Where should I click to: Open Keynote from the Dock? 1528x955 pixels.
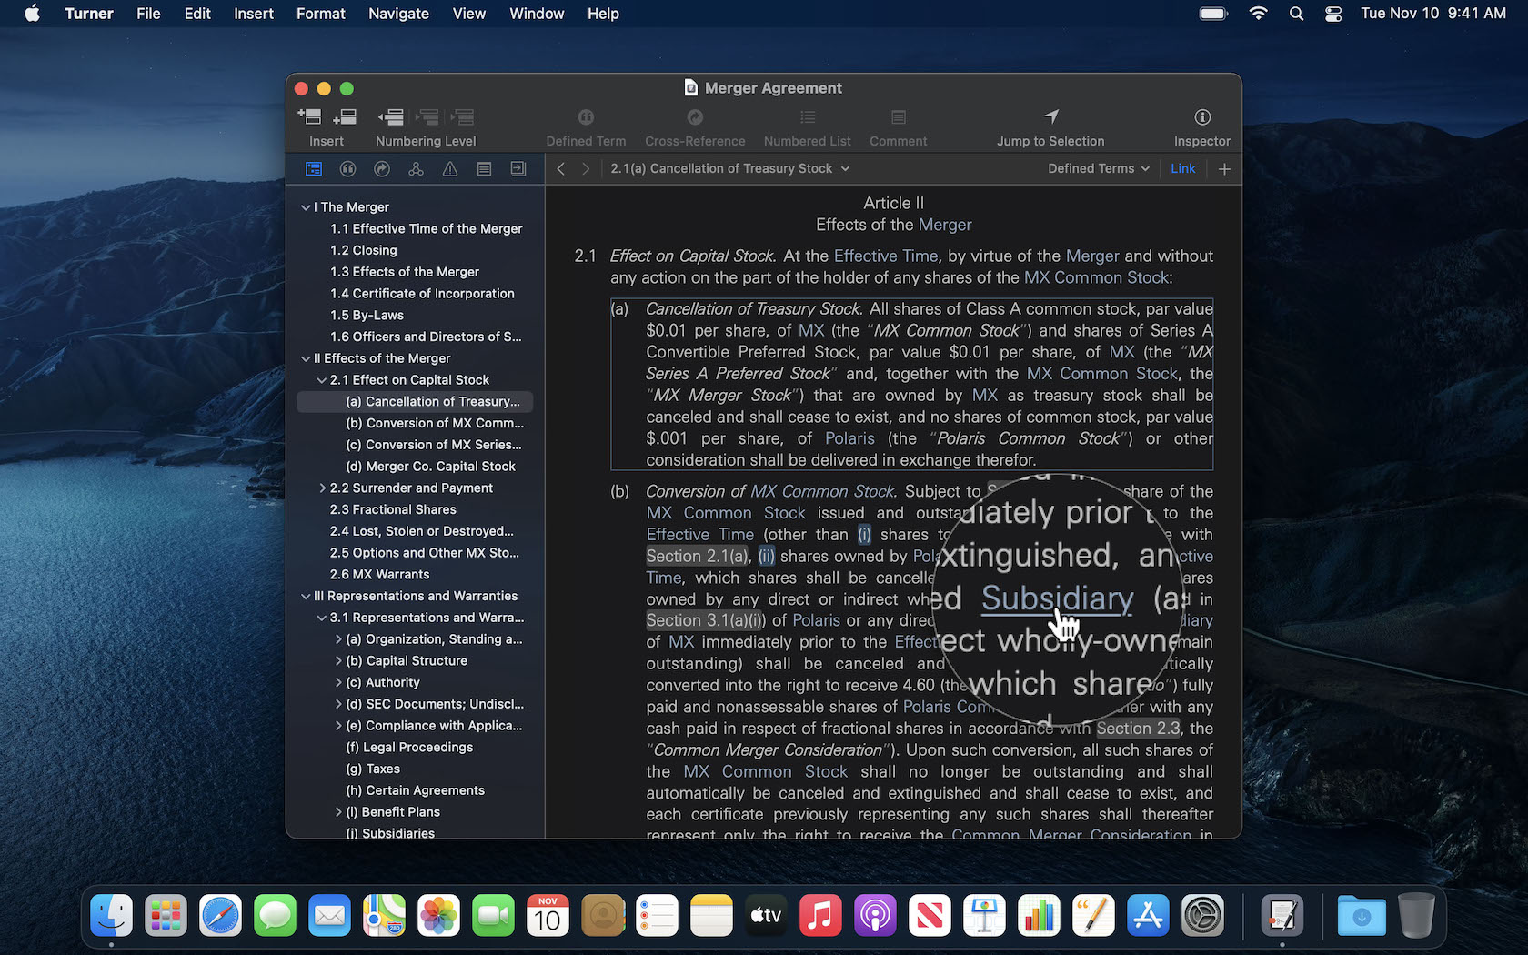pyautogui.click(x=985, y=915)
